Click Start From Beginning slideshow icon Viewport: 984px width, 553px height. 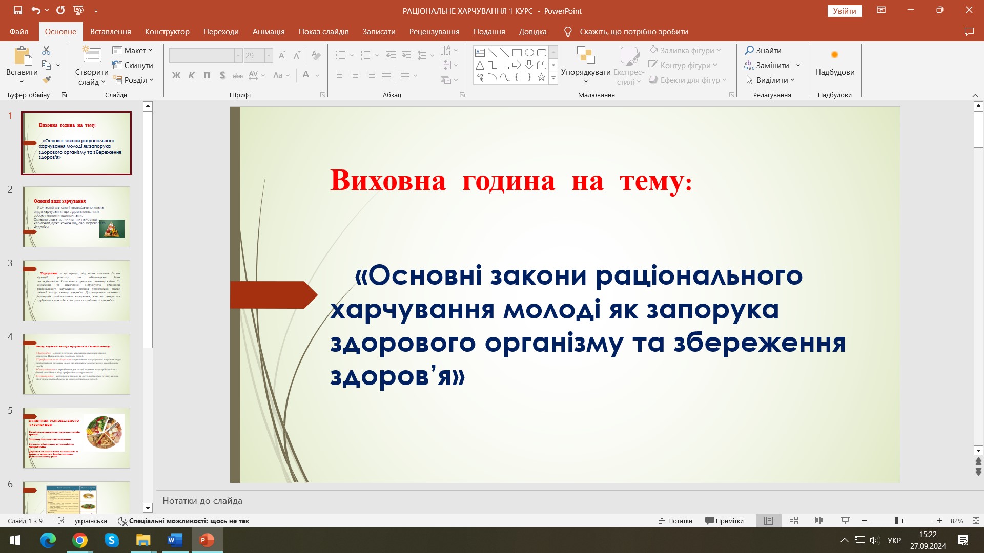[78, 10]
